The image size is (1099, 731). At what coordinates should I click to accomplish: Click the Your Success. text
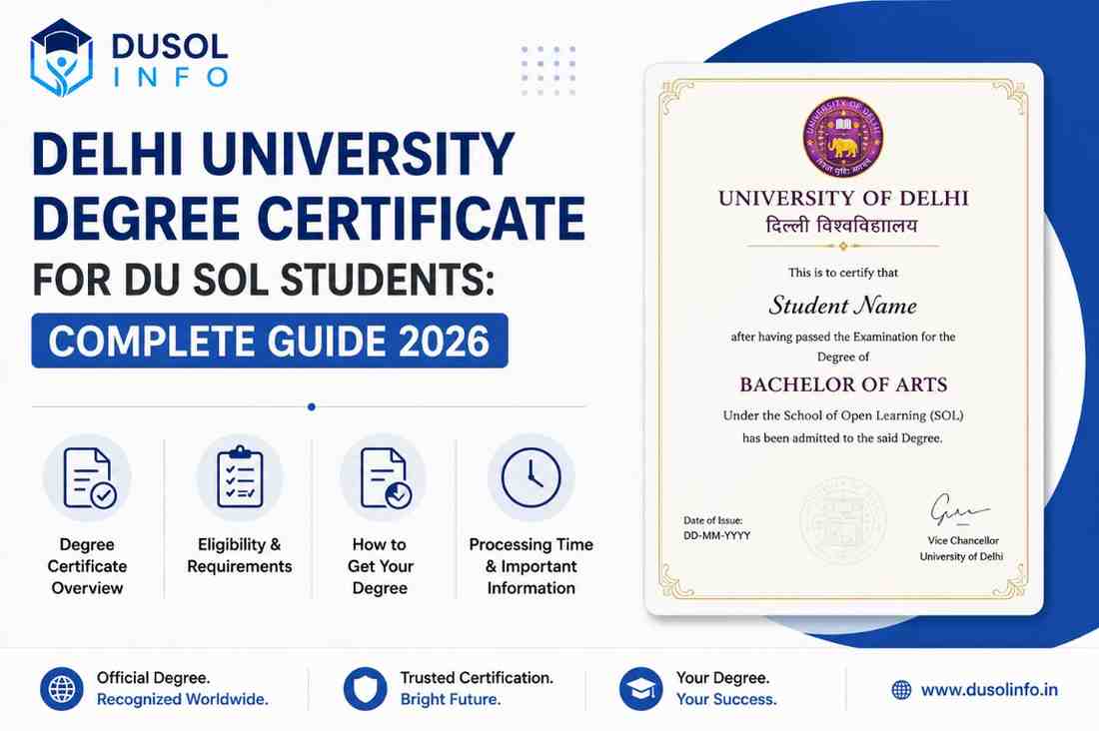726,699
